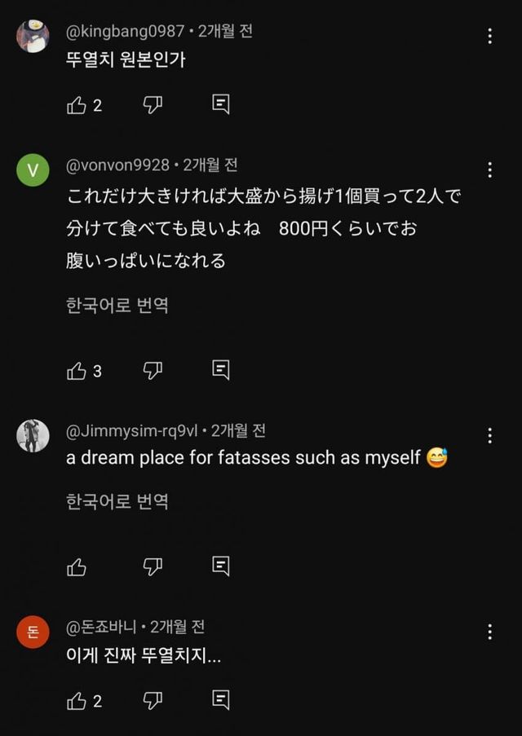Dislike the @kingbang0987 comment
The height and width of the screenshot is (736, 522).
(x=153, y=104)
